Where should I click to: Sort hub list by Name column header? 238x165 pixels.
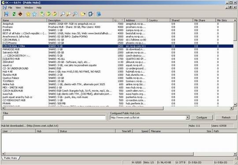coord(24,20)
